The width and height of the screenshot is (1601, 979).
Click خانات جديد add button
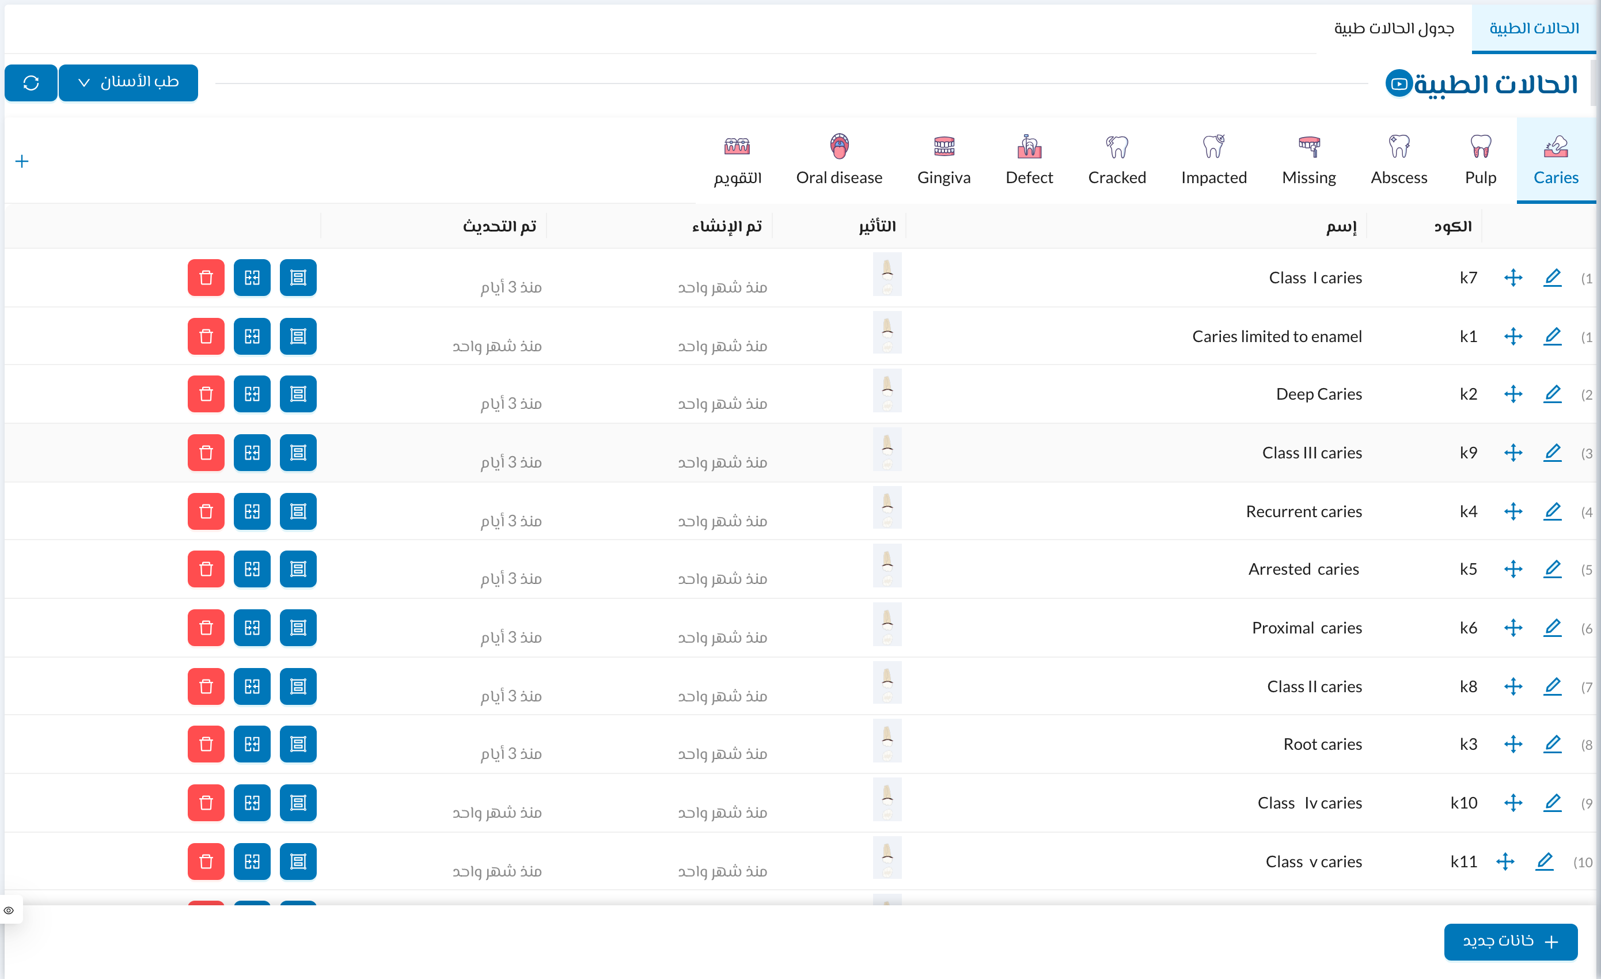point(1511,942)
